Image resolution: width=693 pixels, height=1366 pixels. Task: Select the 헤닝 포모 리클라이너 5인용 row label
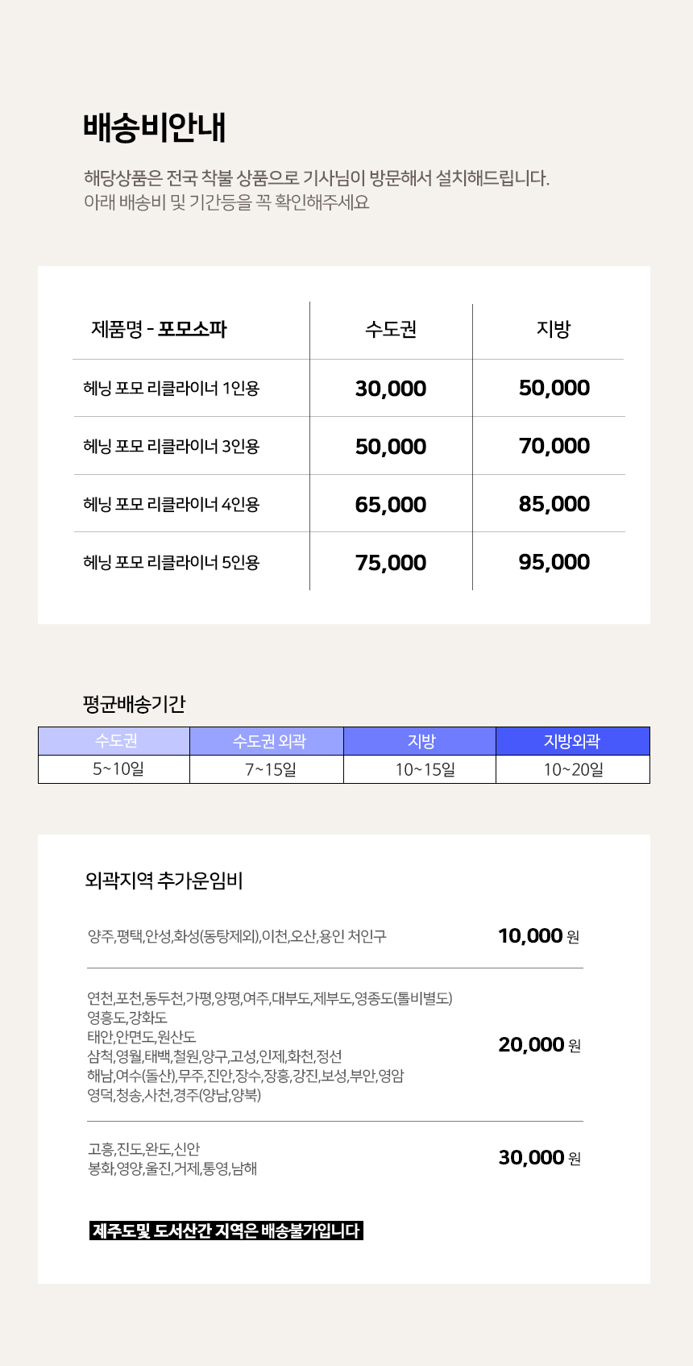tap(171, 563)
